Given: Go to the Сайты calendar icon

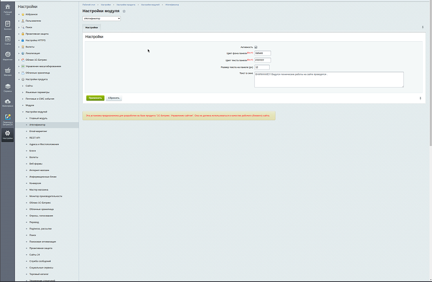Looking at the screenshot, I should [x=8, y=40].
